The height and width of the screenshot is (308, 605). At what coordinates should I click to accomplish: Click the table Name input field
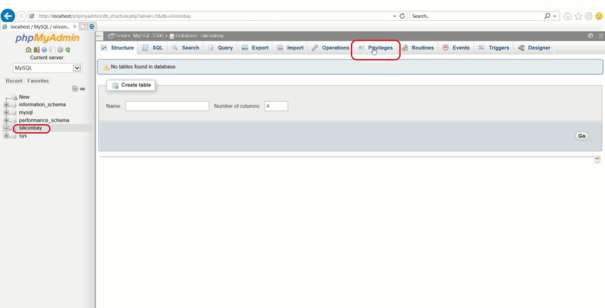[167, 106]
